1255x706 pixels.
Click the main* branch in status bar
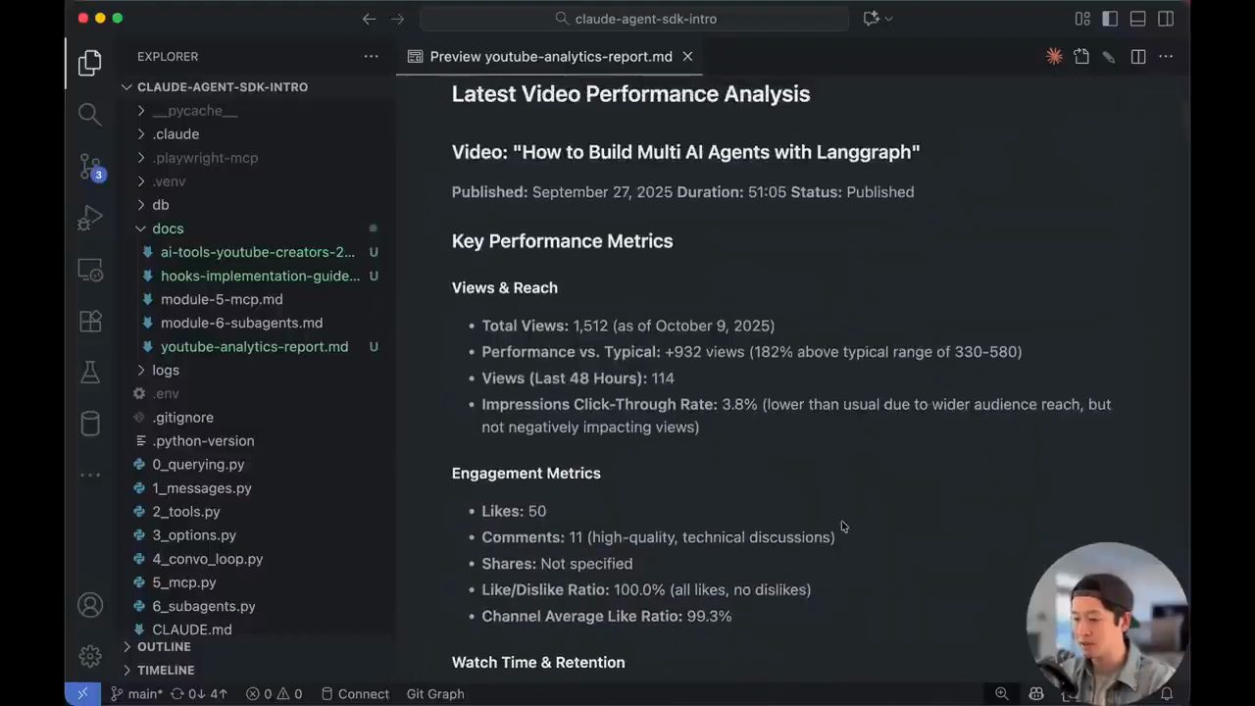(136, 694)
